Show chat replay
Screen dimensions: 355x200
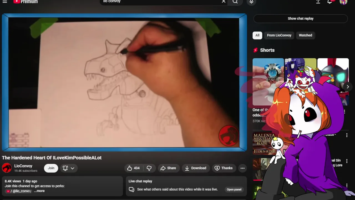[300, 19]
